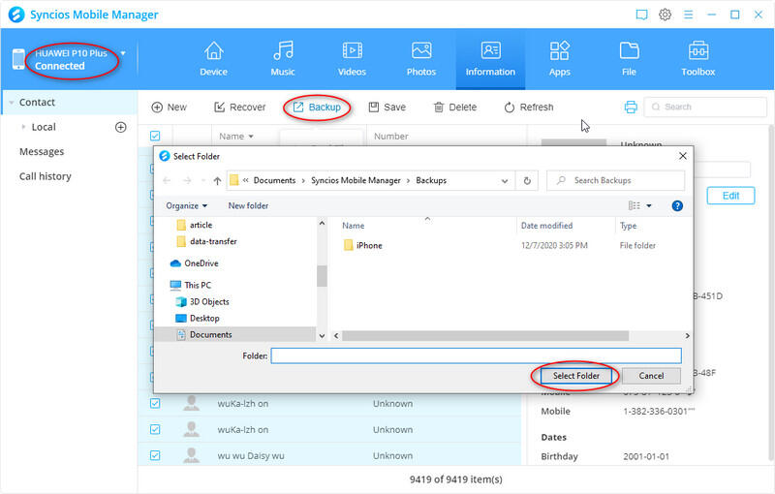Image resolution: width=775 pixels, height=494 pixels.
Task: Click the add group plus icon beside Local
Action: 121,127
